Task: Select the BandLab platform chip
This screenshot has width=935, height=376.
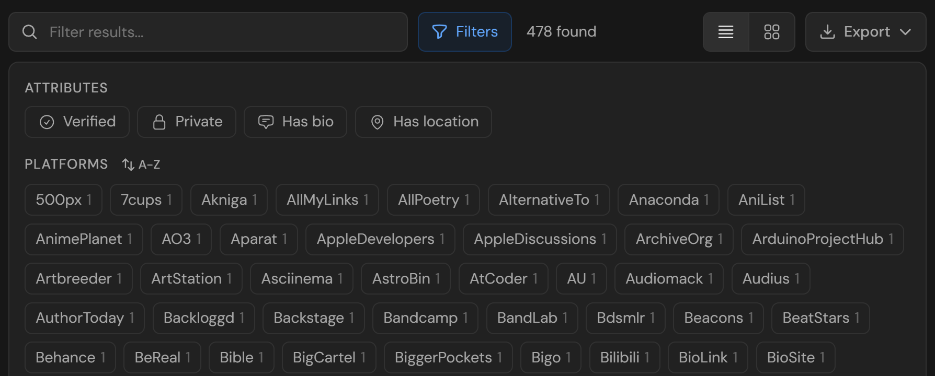Action: click(x=532, y=318)
